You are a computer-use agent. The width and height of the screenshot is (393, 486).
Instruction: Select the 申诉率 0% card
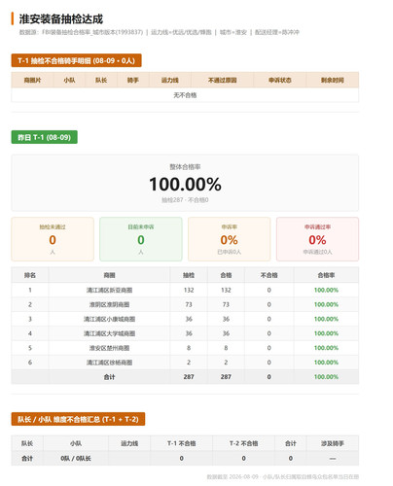click(x=229, y=239)
